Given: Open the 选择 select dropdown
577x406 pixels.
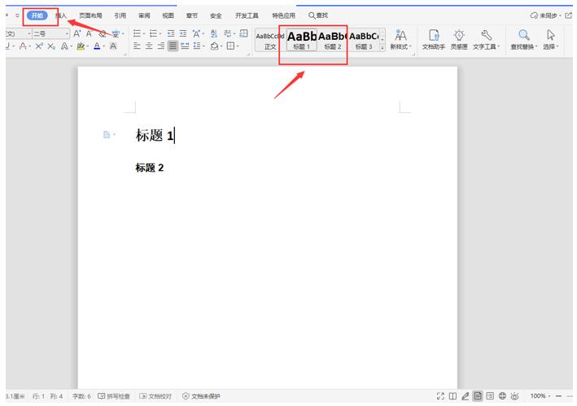Looking at the screenshot, I should click(551, 40).
